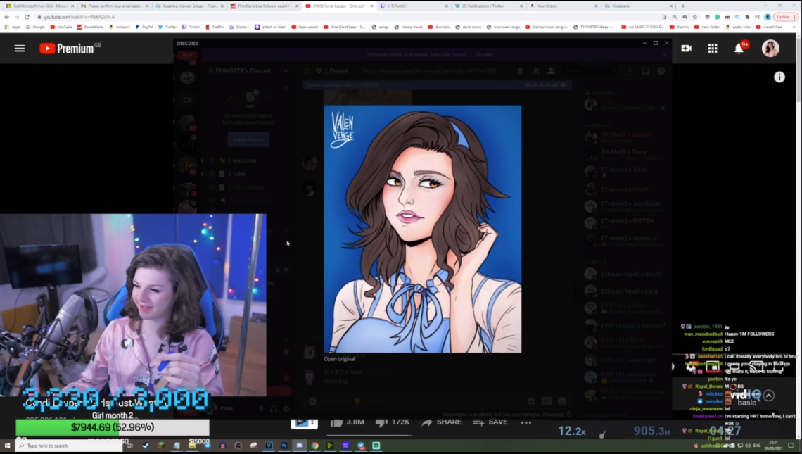Viewport: 802px width, 454px height.
Task: Open YouTube notifications bell
Action: click(x=739, y=48)
